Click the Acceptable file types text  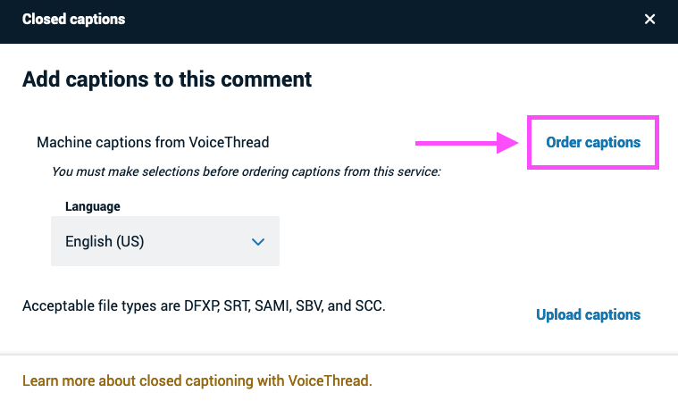click(x=204, y=306)
